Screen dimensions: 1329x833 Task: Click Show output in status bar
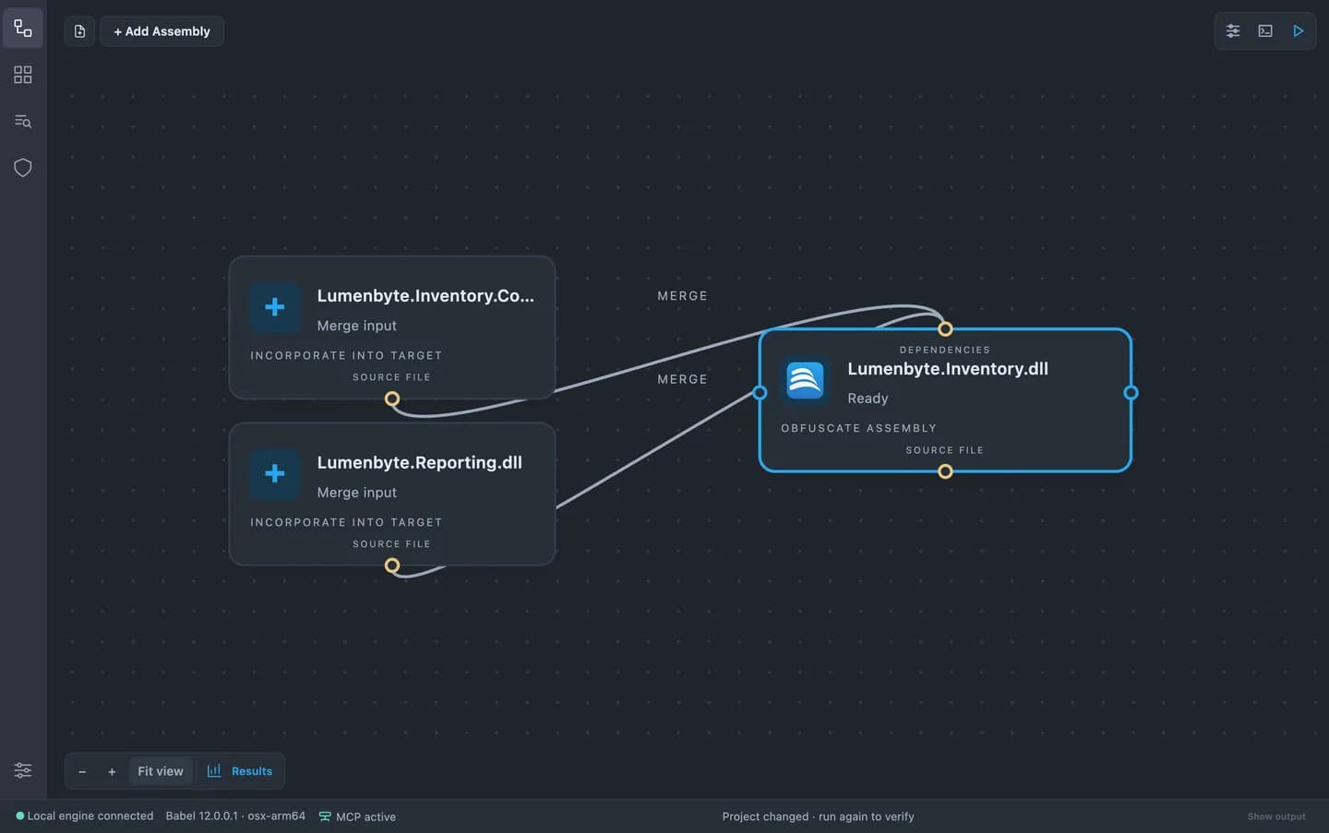pyautogui.click(x=1276, y=816)
